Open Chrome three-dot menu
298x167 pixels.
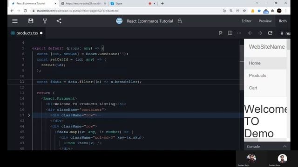pyautogui.click(x=286, y=11)
